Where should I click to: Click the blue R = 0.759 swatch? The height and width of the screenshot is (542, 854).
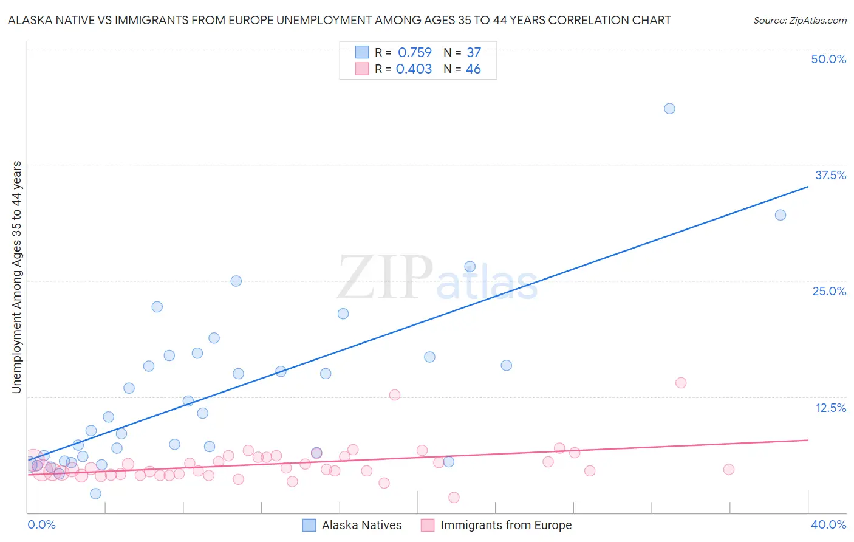click(362, 52)
